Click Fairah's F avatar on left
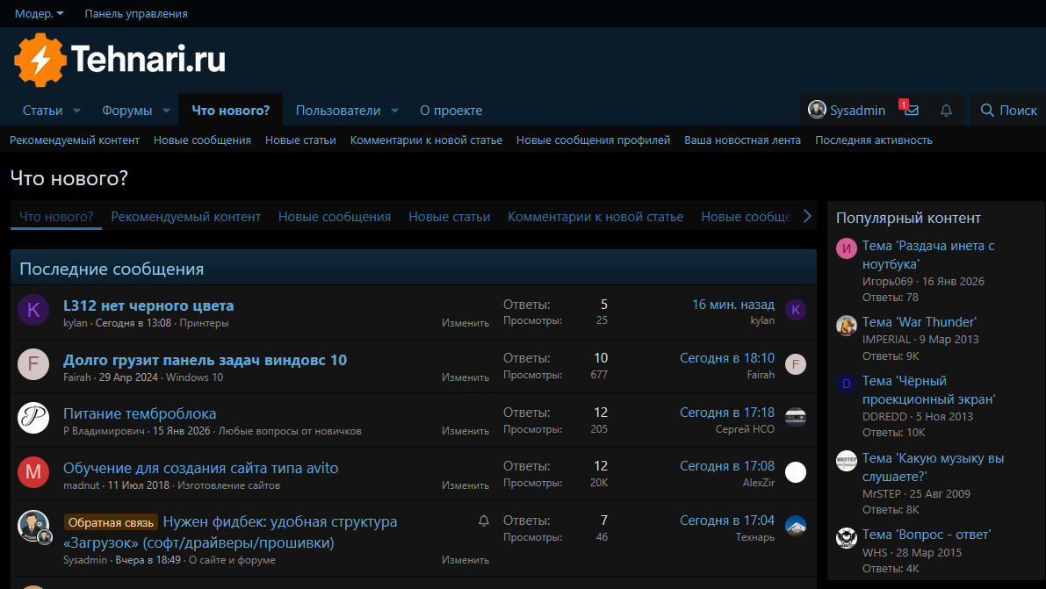This screenshot has width=1046, height=589. click(33, 364)
